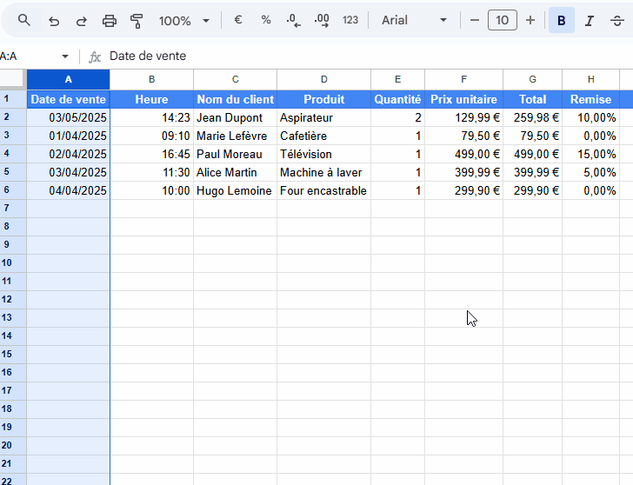Undo the last action
The width and height of the screenshot is (633, 485).
pyautogui.click(x=54, y=20)
